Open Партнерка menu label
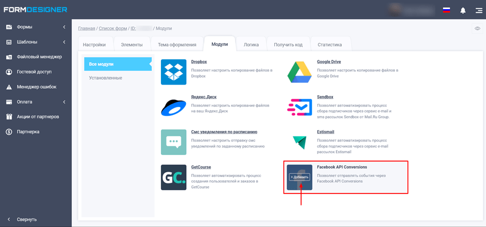This screenshot has height=227, width=486. 28,132
